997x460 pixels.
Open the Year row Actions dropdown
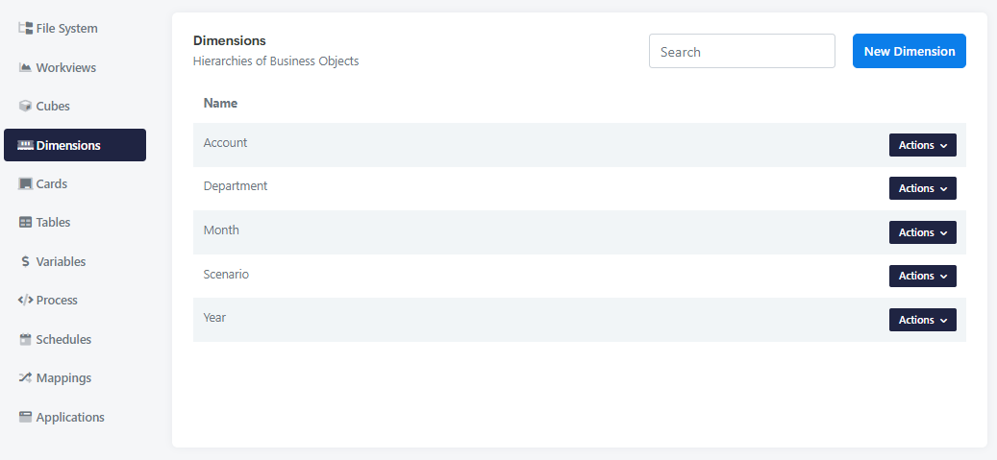(922, 320)
